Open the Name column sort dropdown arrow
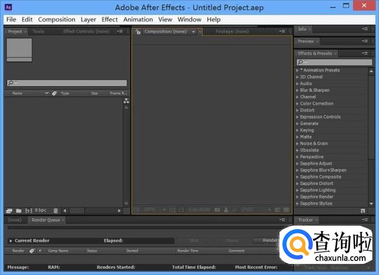 click(x=47, y=93)
